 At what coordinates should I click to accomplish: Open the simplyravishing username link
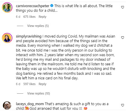click(29, 36)
